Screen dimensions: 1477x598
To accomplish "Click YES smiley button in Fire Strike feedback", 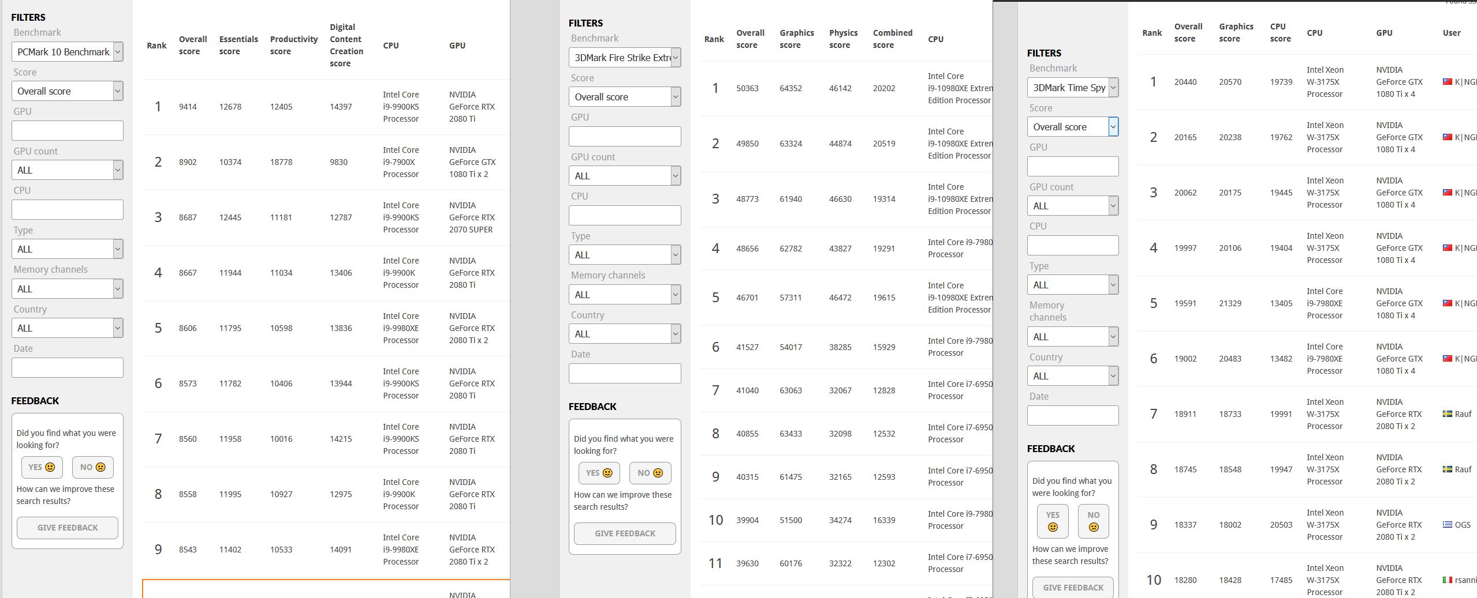I will (599, 473).
